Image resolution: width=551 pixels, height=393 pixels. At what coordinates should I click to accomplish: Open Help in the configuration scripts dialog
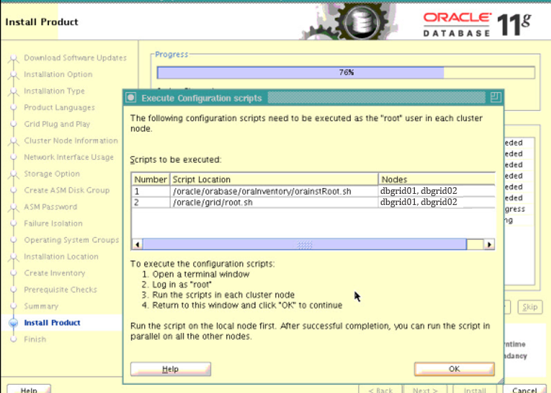[170, 369]
